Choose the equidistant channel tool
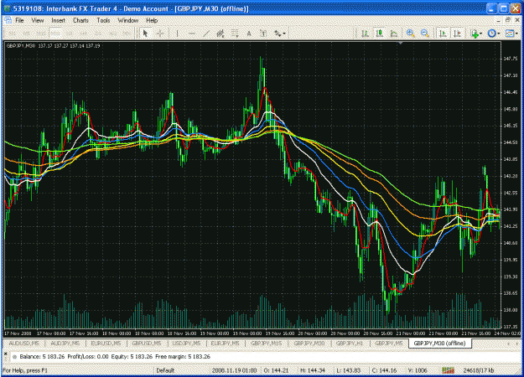Image resolution: width=524 pixels, height=377 pixels. [220, 33]
